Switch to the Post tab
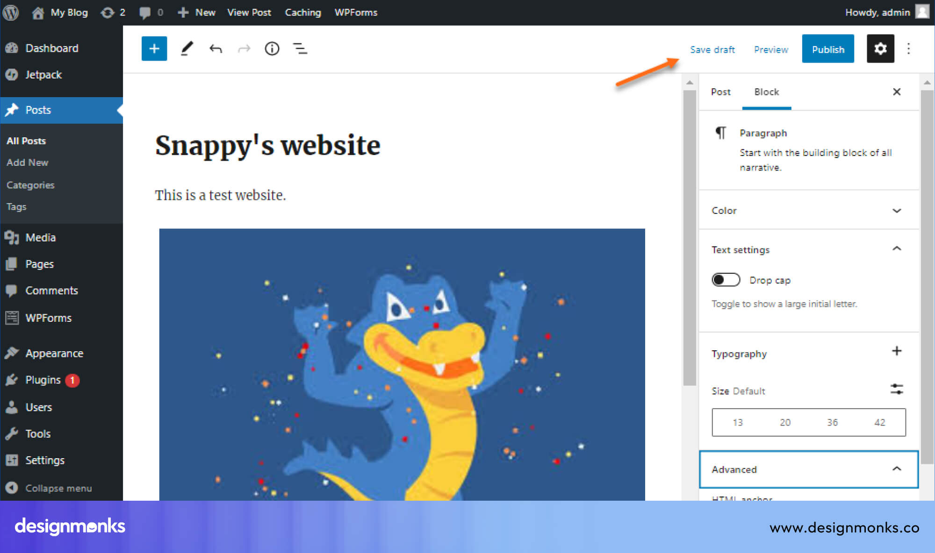The width and height of the screenshot is (935, 553). click(720, 92)
